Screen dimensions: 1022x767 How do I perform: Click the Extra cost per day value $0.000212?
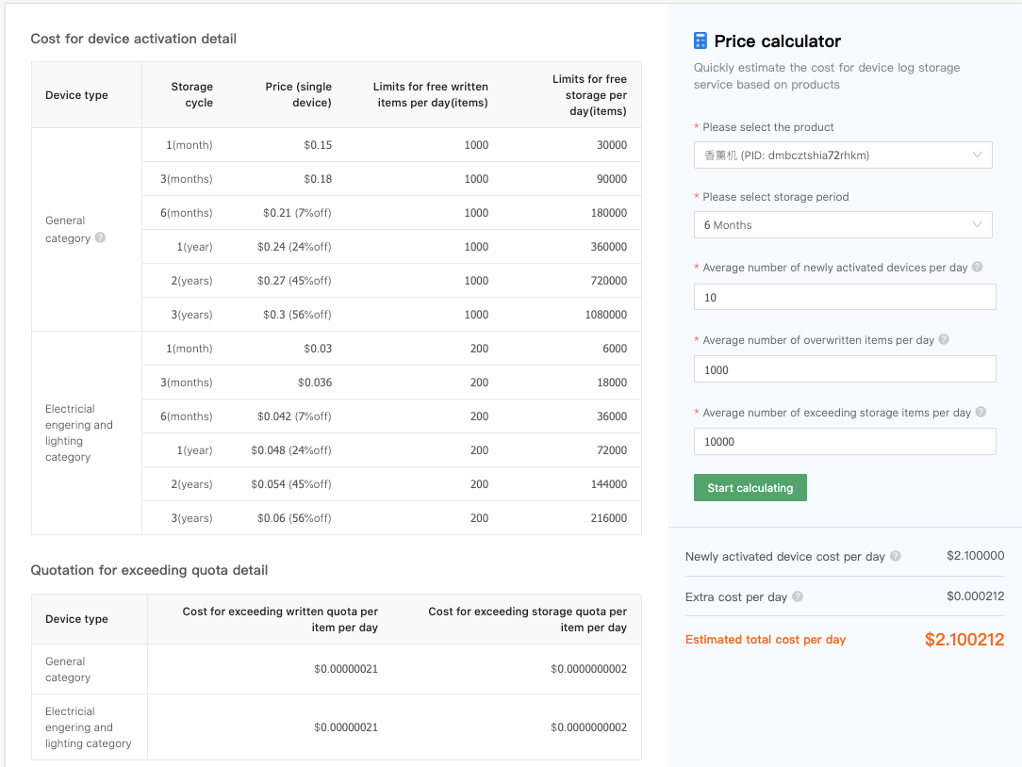point(976,596)
